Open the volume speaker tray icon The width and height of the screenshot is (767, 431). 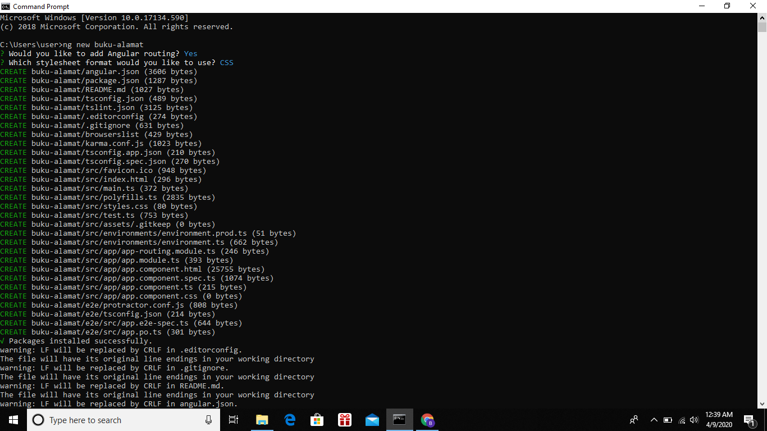pyautogui.click(x=695, y=420)
